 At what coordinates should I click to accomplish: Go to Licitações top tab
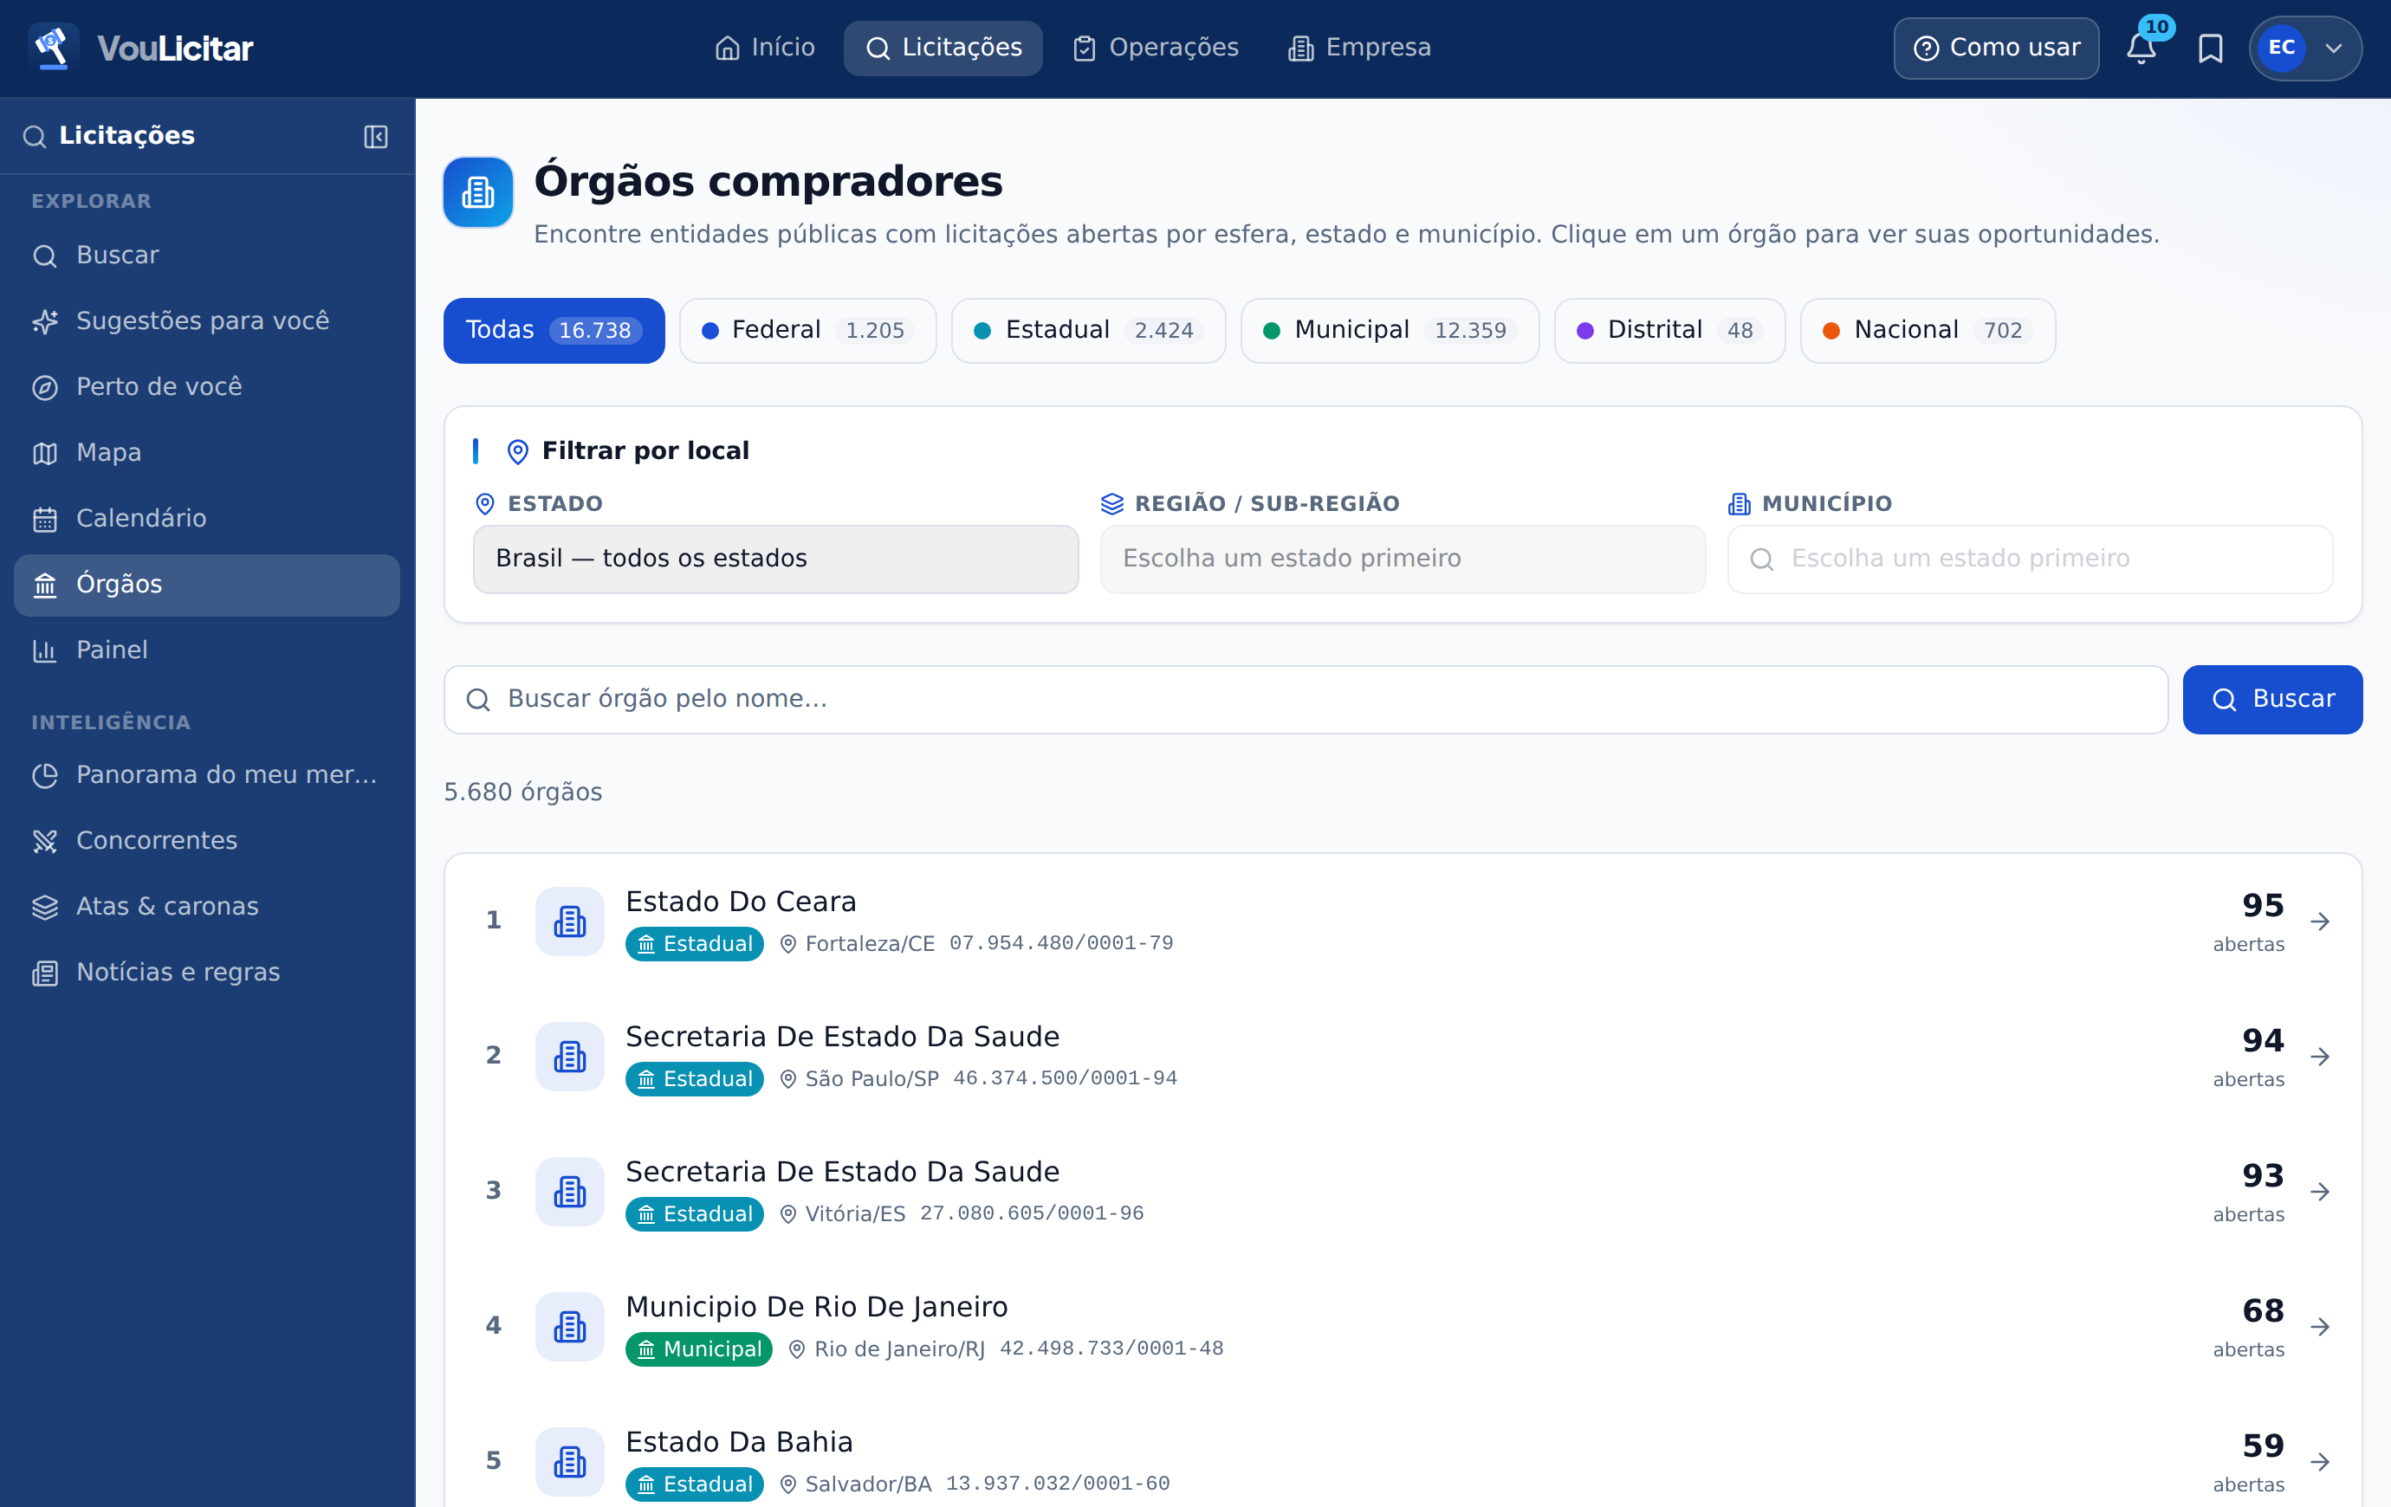pyautogui.click(x=943, y=48)
